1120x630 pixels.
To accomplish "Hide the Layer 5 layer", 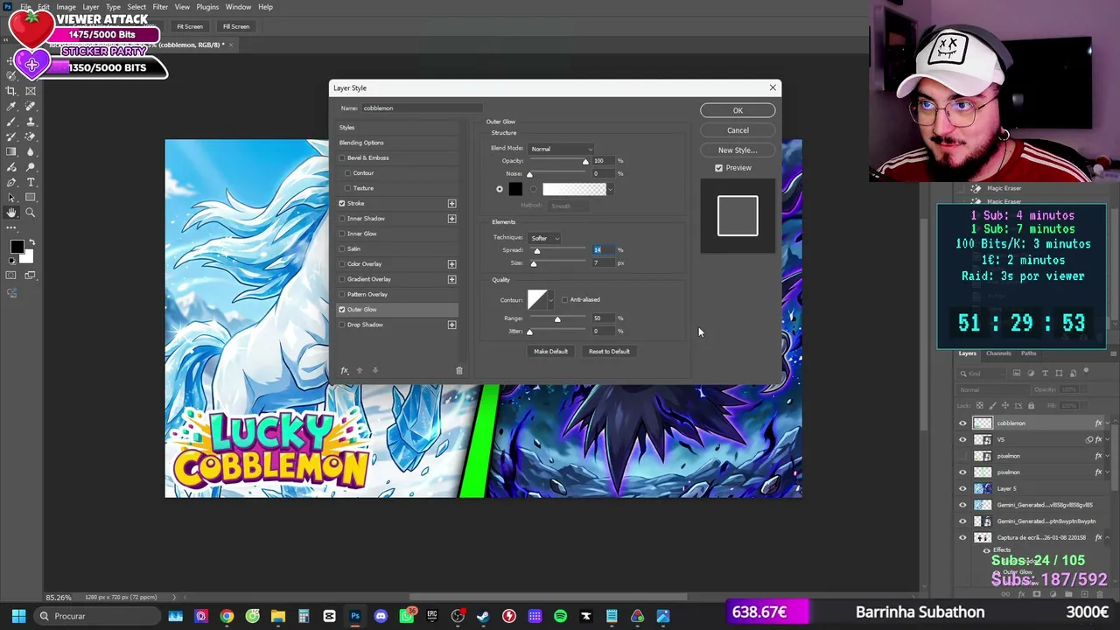I will click(963, 489).
